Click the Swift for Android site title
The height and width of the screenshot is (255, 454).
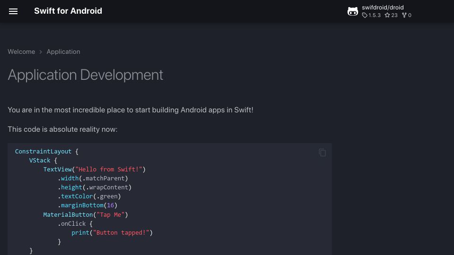pyautogui.click(x=68, y=11)
